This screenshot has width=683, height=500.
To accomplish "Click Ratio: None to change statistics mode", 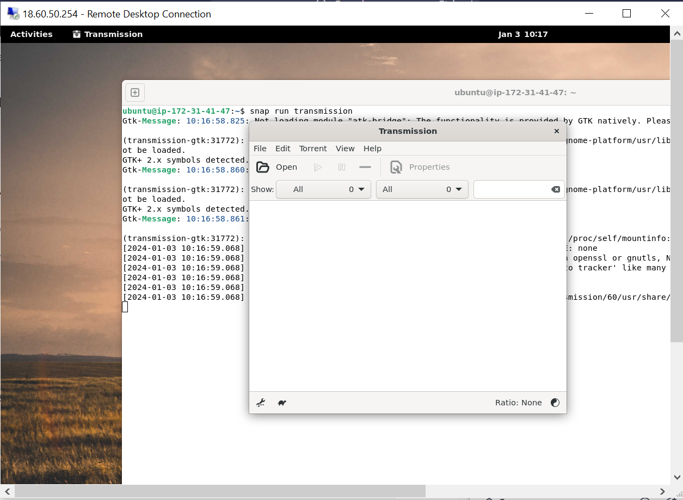I will (x=519, y=403).
